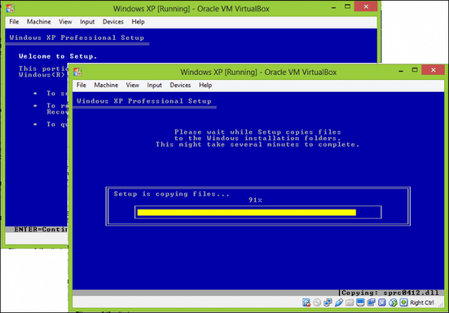Click the display monitor status icon
The height and width of the screenshot is (313, 449).
[360, 302]
